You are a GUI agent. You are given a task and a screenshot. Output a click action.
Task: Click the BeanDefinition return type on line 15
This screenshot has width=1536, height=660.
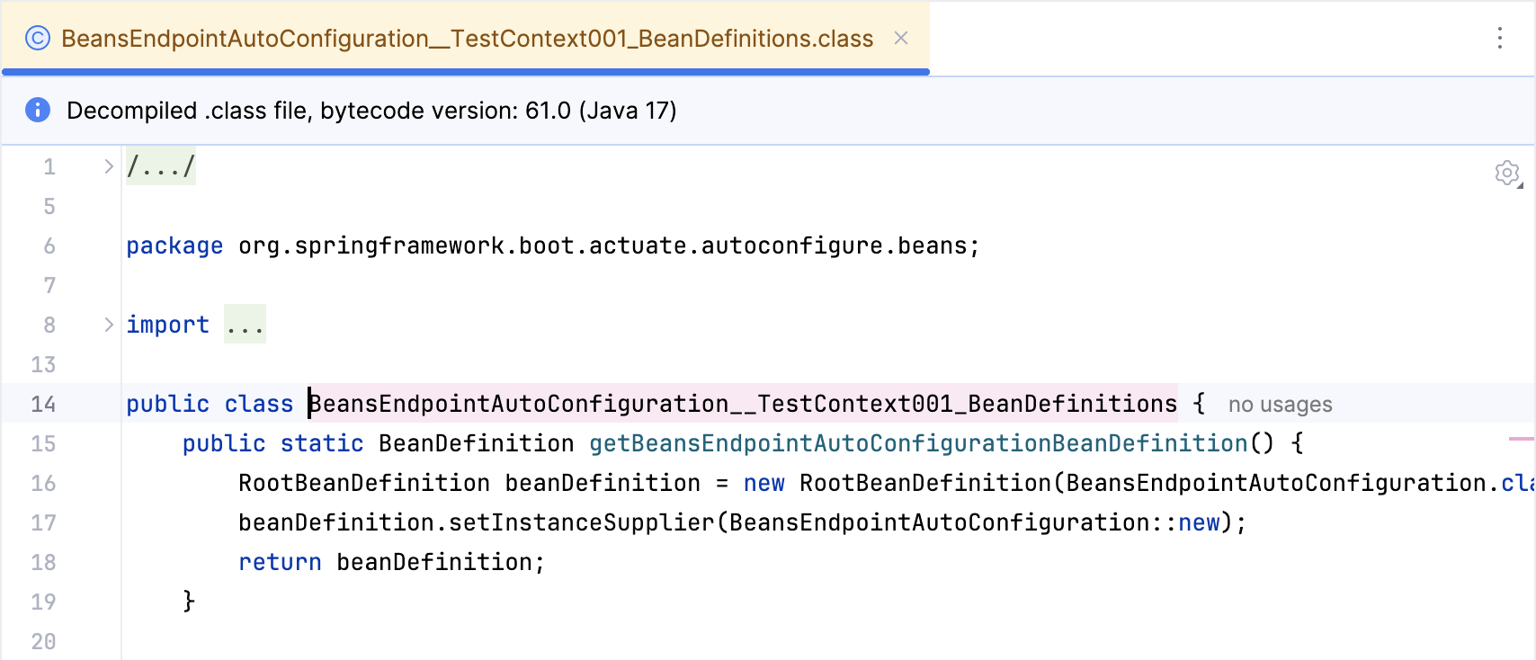pyautogui.click(x=475, y=443)
